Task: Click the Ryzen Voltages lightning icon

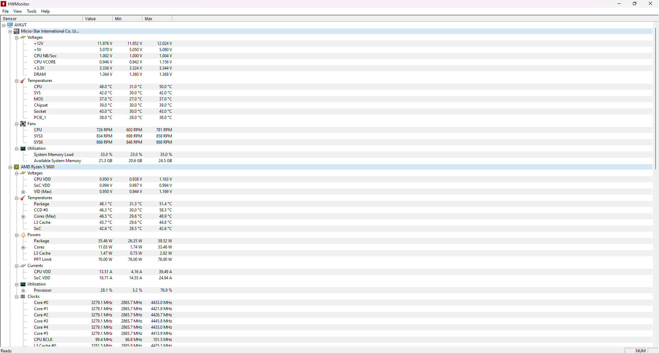Action: (23, 173)
